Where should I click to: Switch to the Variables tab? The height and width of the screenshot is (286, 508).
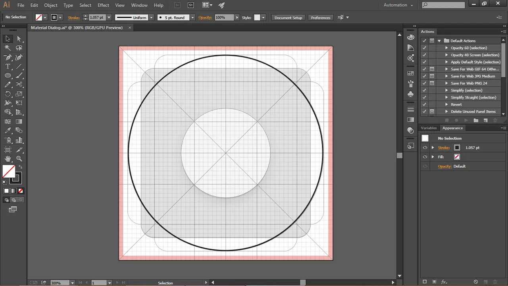click(x=429, y=128)
